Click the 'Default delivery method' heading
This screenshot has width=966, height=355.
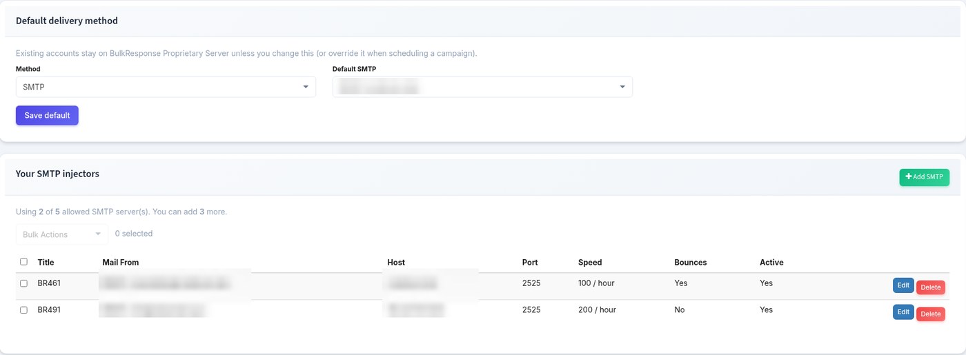[x=67, y=21]
